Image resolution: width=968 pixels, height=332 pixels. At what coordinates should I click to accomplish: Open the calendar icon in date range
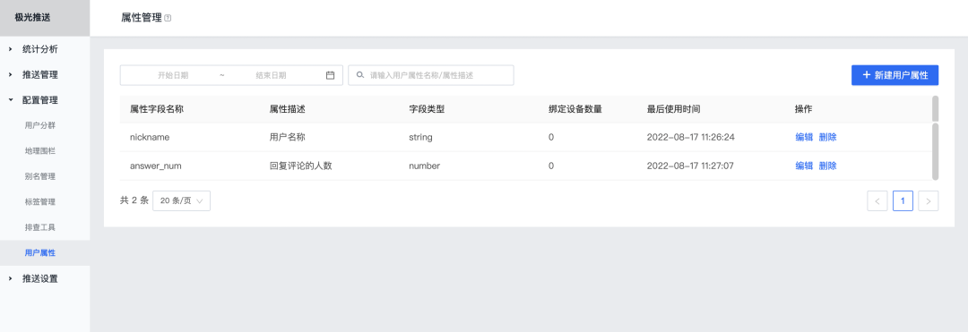[330, 75]
